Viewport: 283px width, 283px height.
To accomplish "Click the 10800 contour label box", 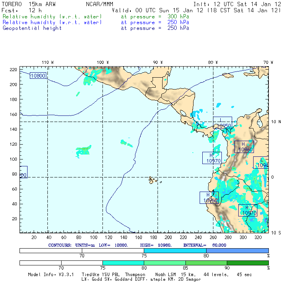I will click(x=38, y=76).
